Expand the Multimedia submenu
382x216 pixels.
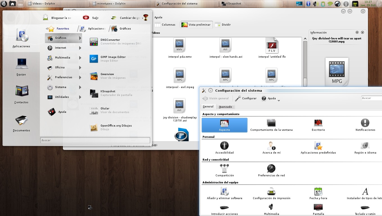coord(63,58)
